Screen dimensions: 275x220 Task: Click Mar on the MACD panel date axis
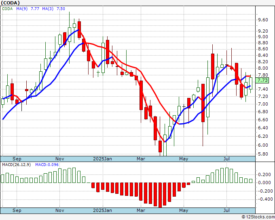point(141,210)
